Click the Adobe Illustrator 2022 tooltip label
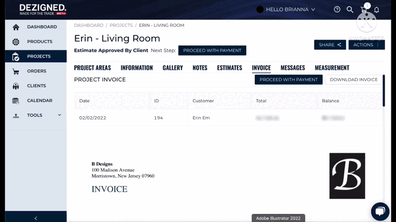 pyautogui.click(x=278, y=218)
